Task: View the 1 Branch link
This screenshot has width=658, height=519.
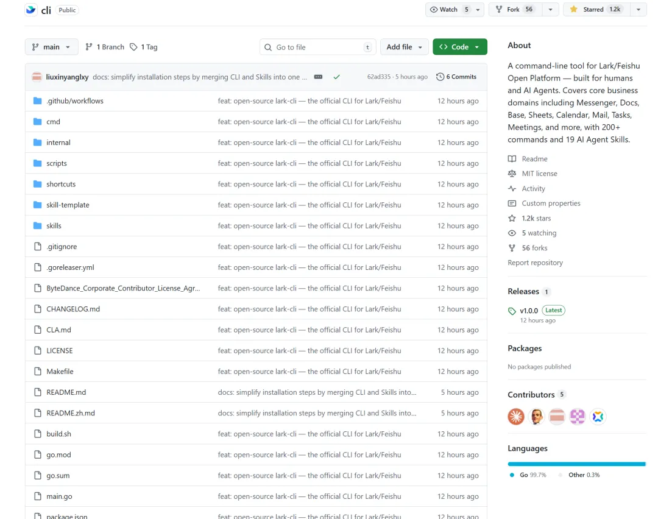Action: pos(105,47)
